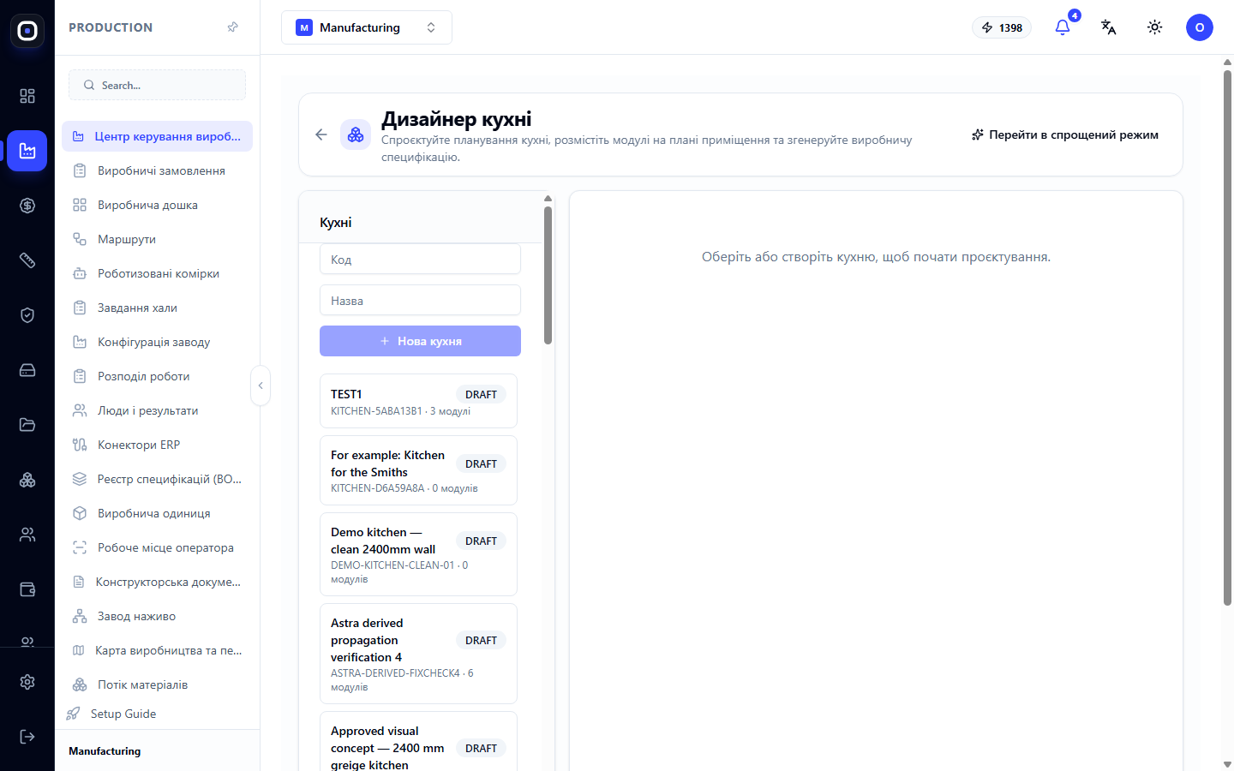This screenshot has height=771, width=1234.
Task: Open the shield icon in left rail
Action: pos(27,315)
